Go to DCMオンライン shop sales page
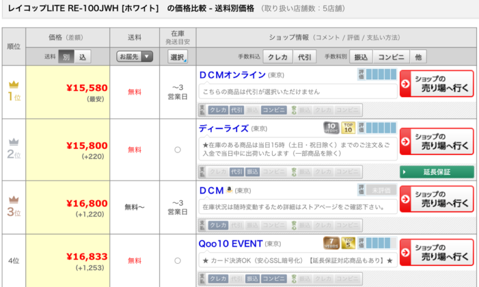 [437, 84]
